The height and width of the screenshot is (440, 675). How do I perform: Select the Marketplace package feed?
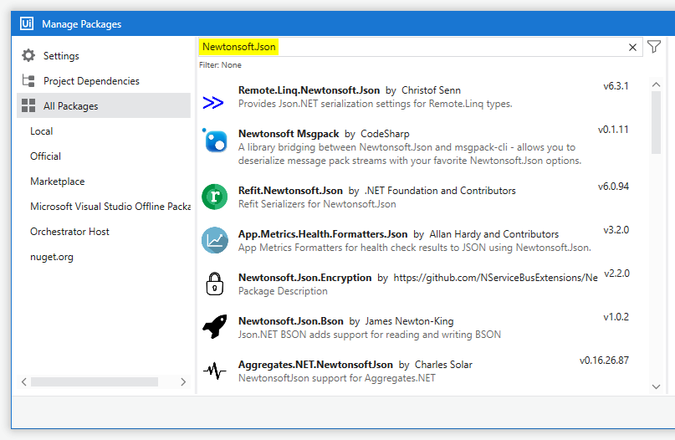(x=57, y=182)
